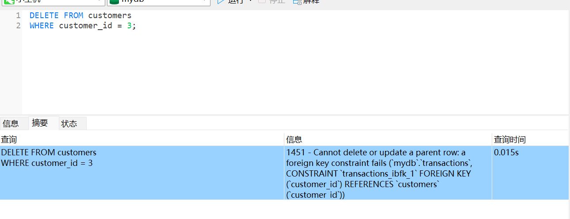The height and width of the screenshot is (219, 570).
Task: Select the 摘要 tab
Action: [x=40, y=123]
